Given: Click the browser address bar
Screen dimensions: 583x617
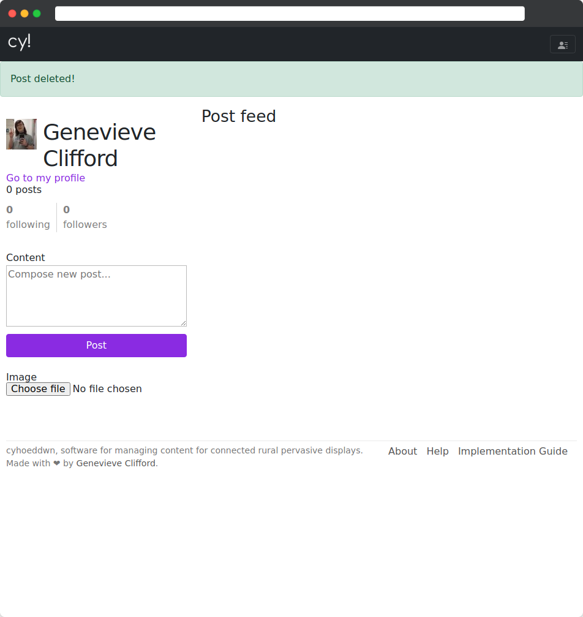Looking at the screenshot, I should tap(290, 13).
